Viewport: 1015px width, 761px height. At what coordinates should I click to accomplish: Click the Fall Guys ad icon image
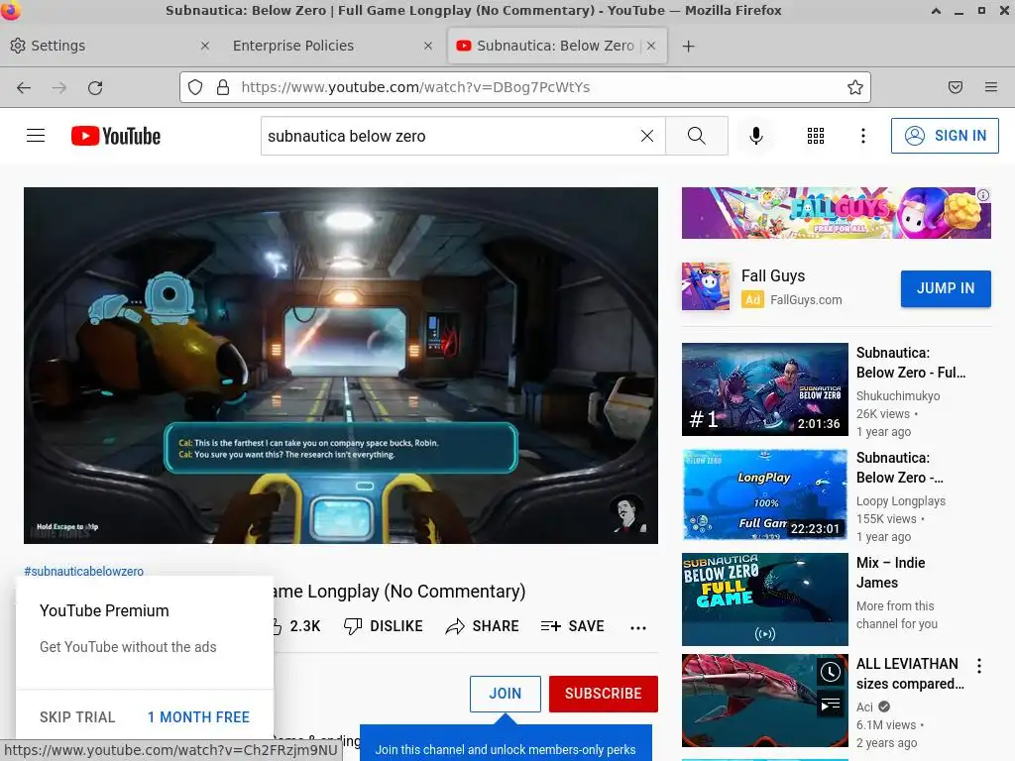(x=706, y=286)
